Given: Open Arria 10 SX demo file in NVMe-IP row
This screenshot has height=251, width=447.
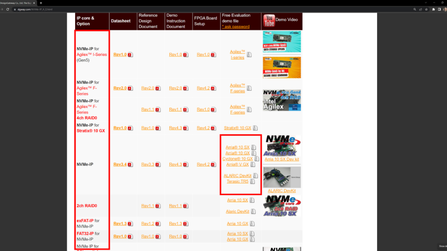Looking at the screenshot, I should 237,147.
